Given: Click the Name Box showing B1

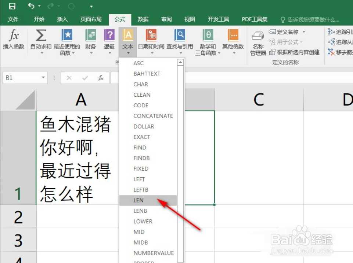Looking at the screenshot, I should [25, 78].
